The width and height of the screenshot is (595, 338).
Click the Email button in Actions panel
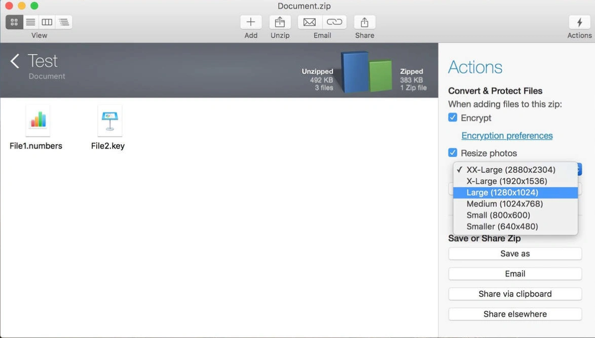[x=515, y=274]
